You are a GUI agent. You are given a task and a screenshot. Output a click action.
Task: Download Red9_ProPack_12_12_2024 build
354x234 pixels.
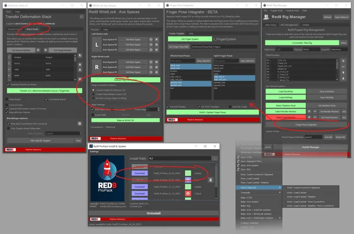pyautogui.click(x=140, y=187)
